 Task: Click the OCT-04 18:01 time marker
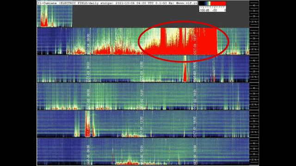tap(195, 44)
